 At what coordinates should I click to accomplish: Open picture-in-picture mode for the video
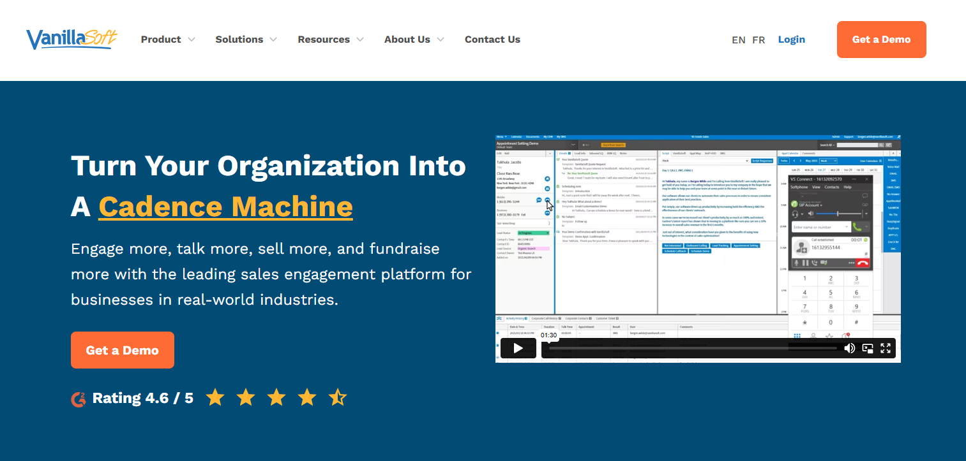click(868, 348)
